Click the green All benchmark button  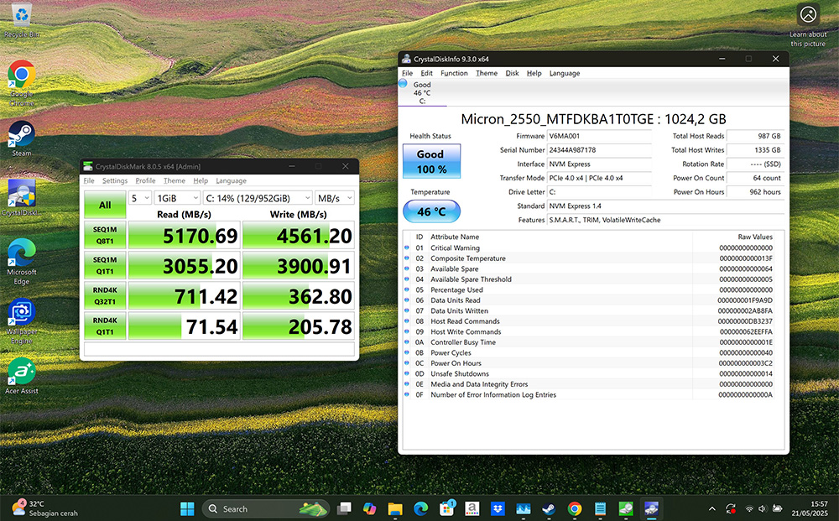click(x=105, y=205)
